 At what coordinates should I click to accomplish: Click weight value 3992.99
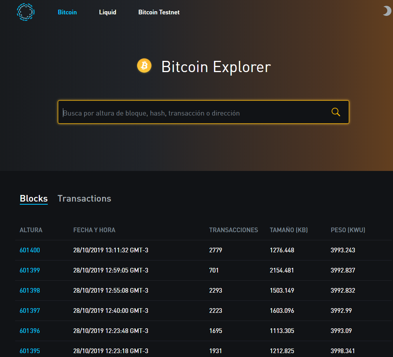coord(341,311)
